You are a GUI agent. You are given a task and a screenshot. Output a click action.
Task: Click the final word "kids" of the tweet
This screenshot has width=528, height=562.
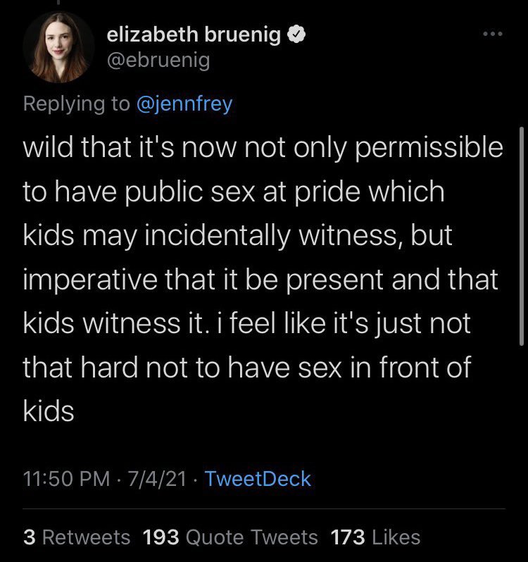point(49,411)
